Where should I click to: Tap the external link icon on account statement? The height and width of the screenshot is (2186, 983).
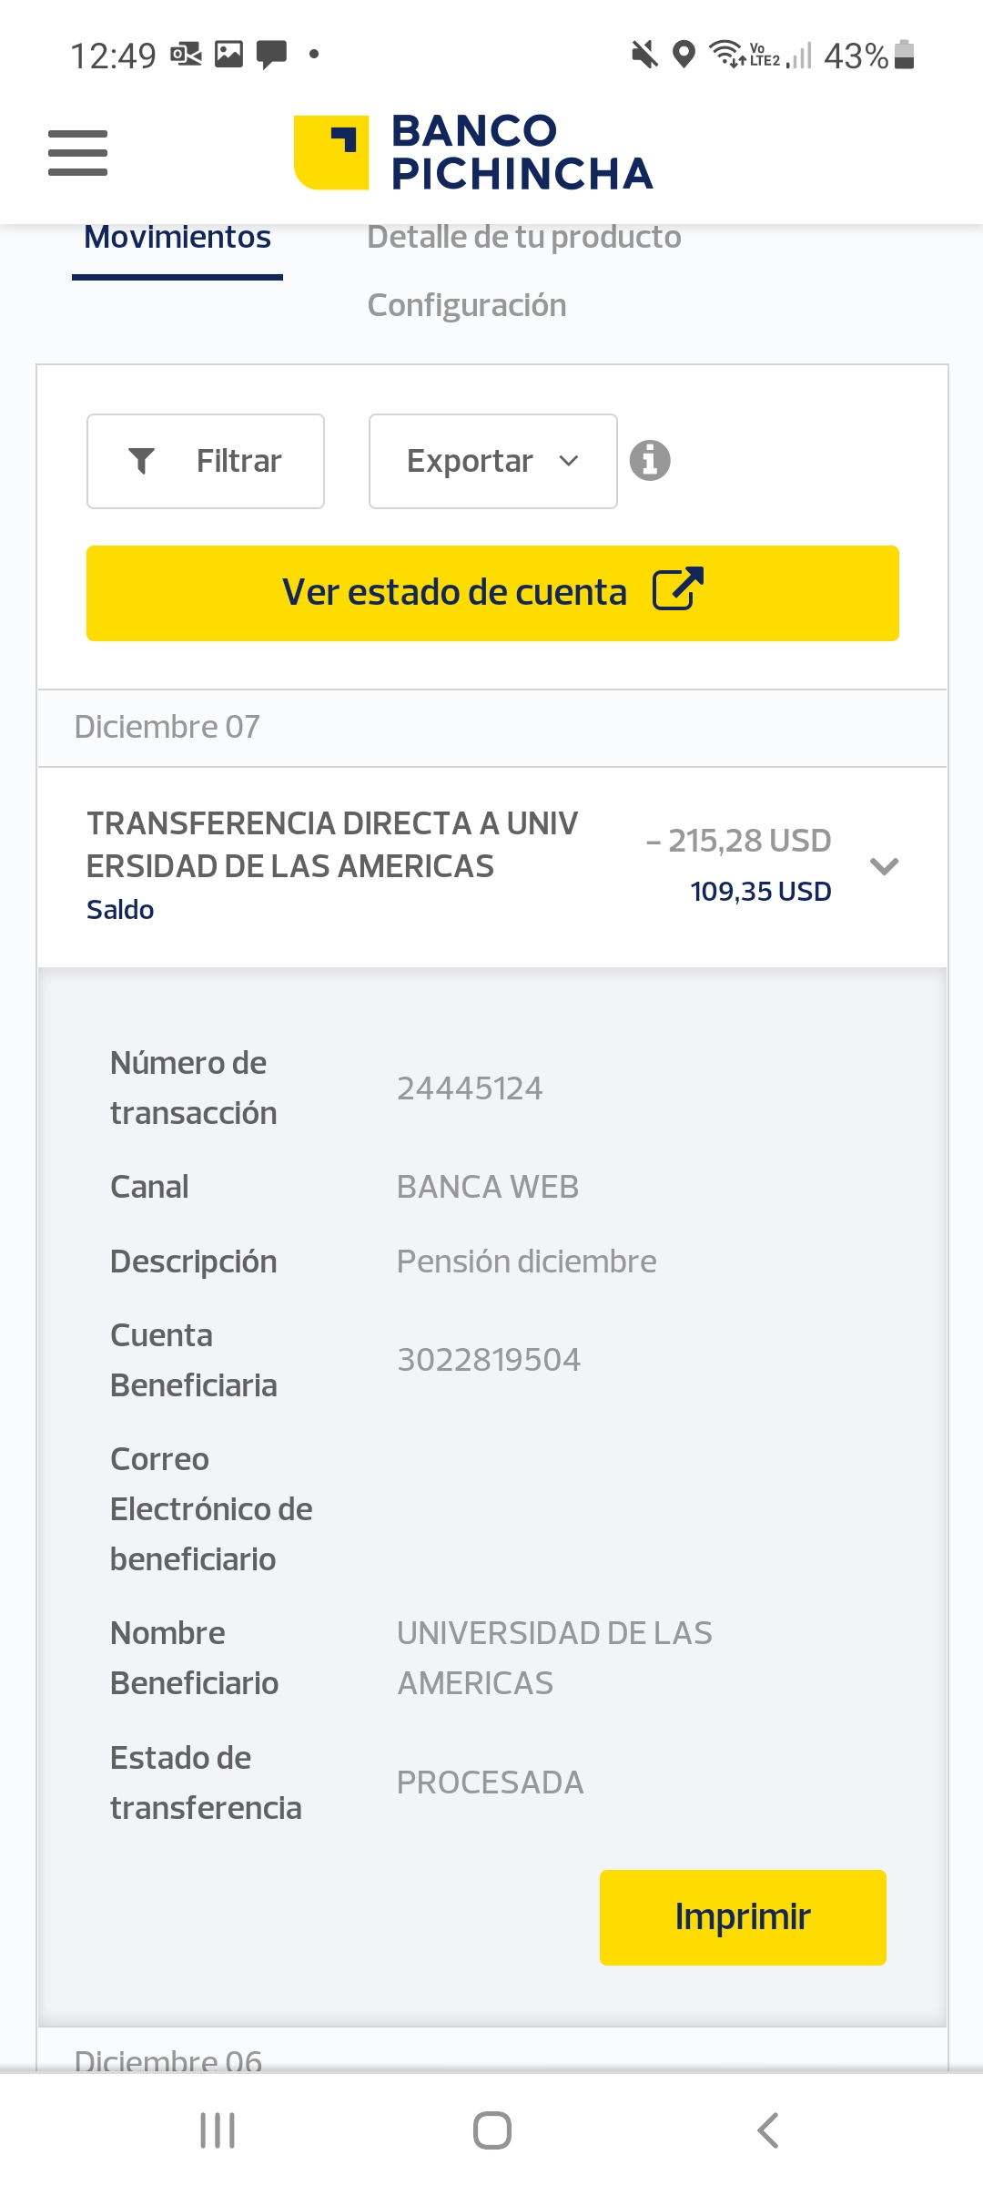coord(678,589)
